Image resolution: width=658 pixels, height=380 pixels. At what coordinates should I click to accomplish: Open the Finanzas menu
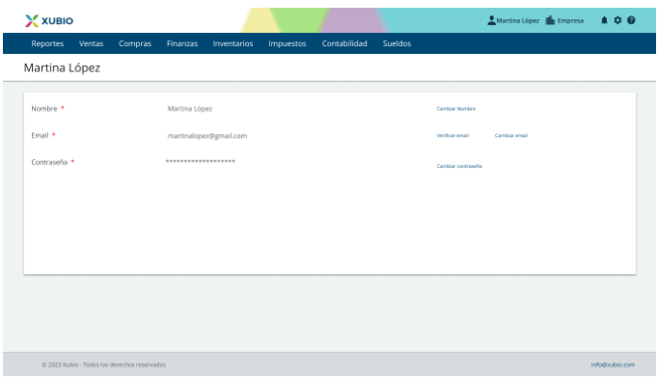point(182,43)
